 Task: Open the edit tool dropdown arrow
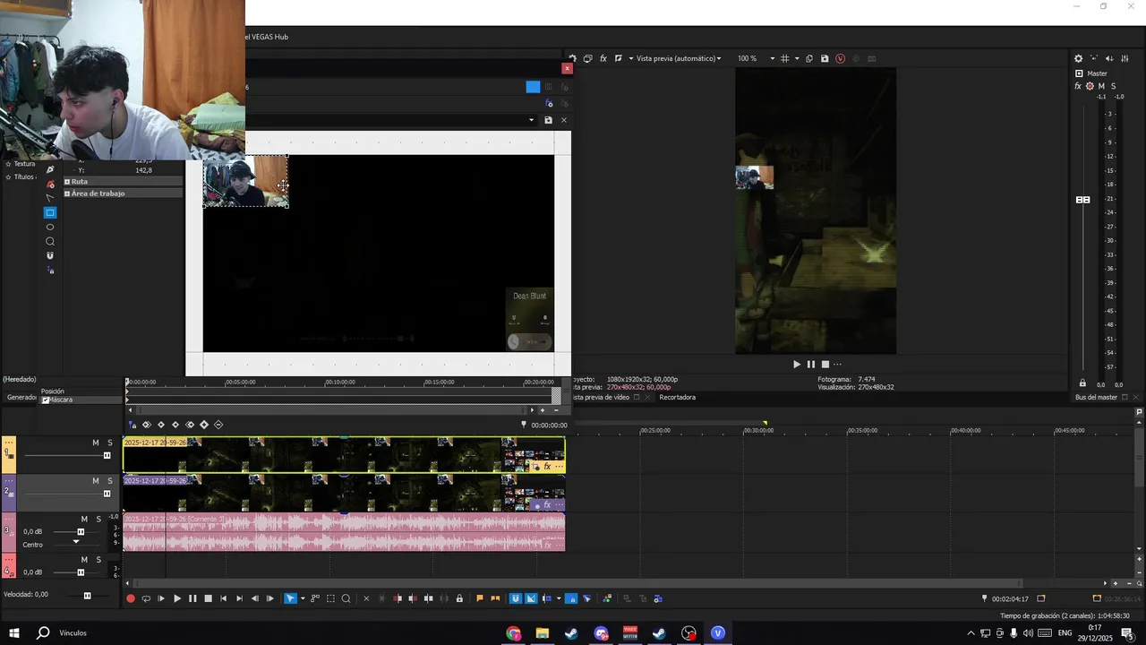point(303,598)
